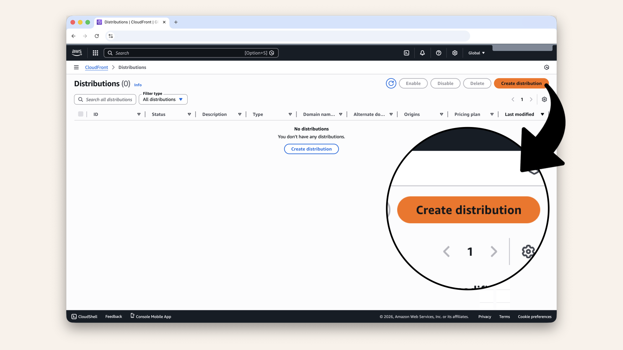Open the notifications bell icon
Viewport: 623px width, 350px height.
pyautogui.click(x=422, y=53)
